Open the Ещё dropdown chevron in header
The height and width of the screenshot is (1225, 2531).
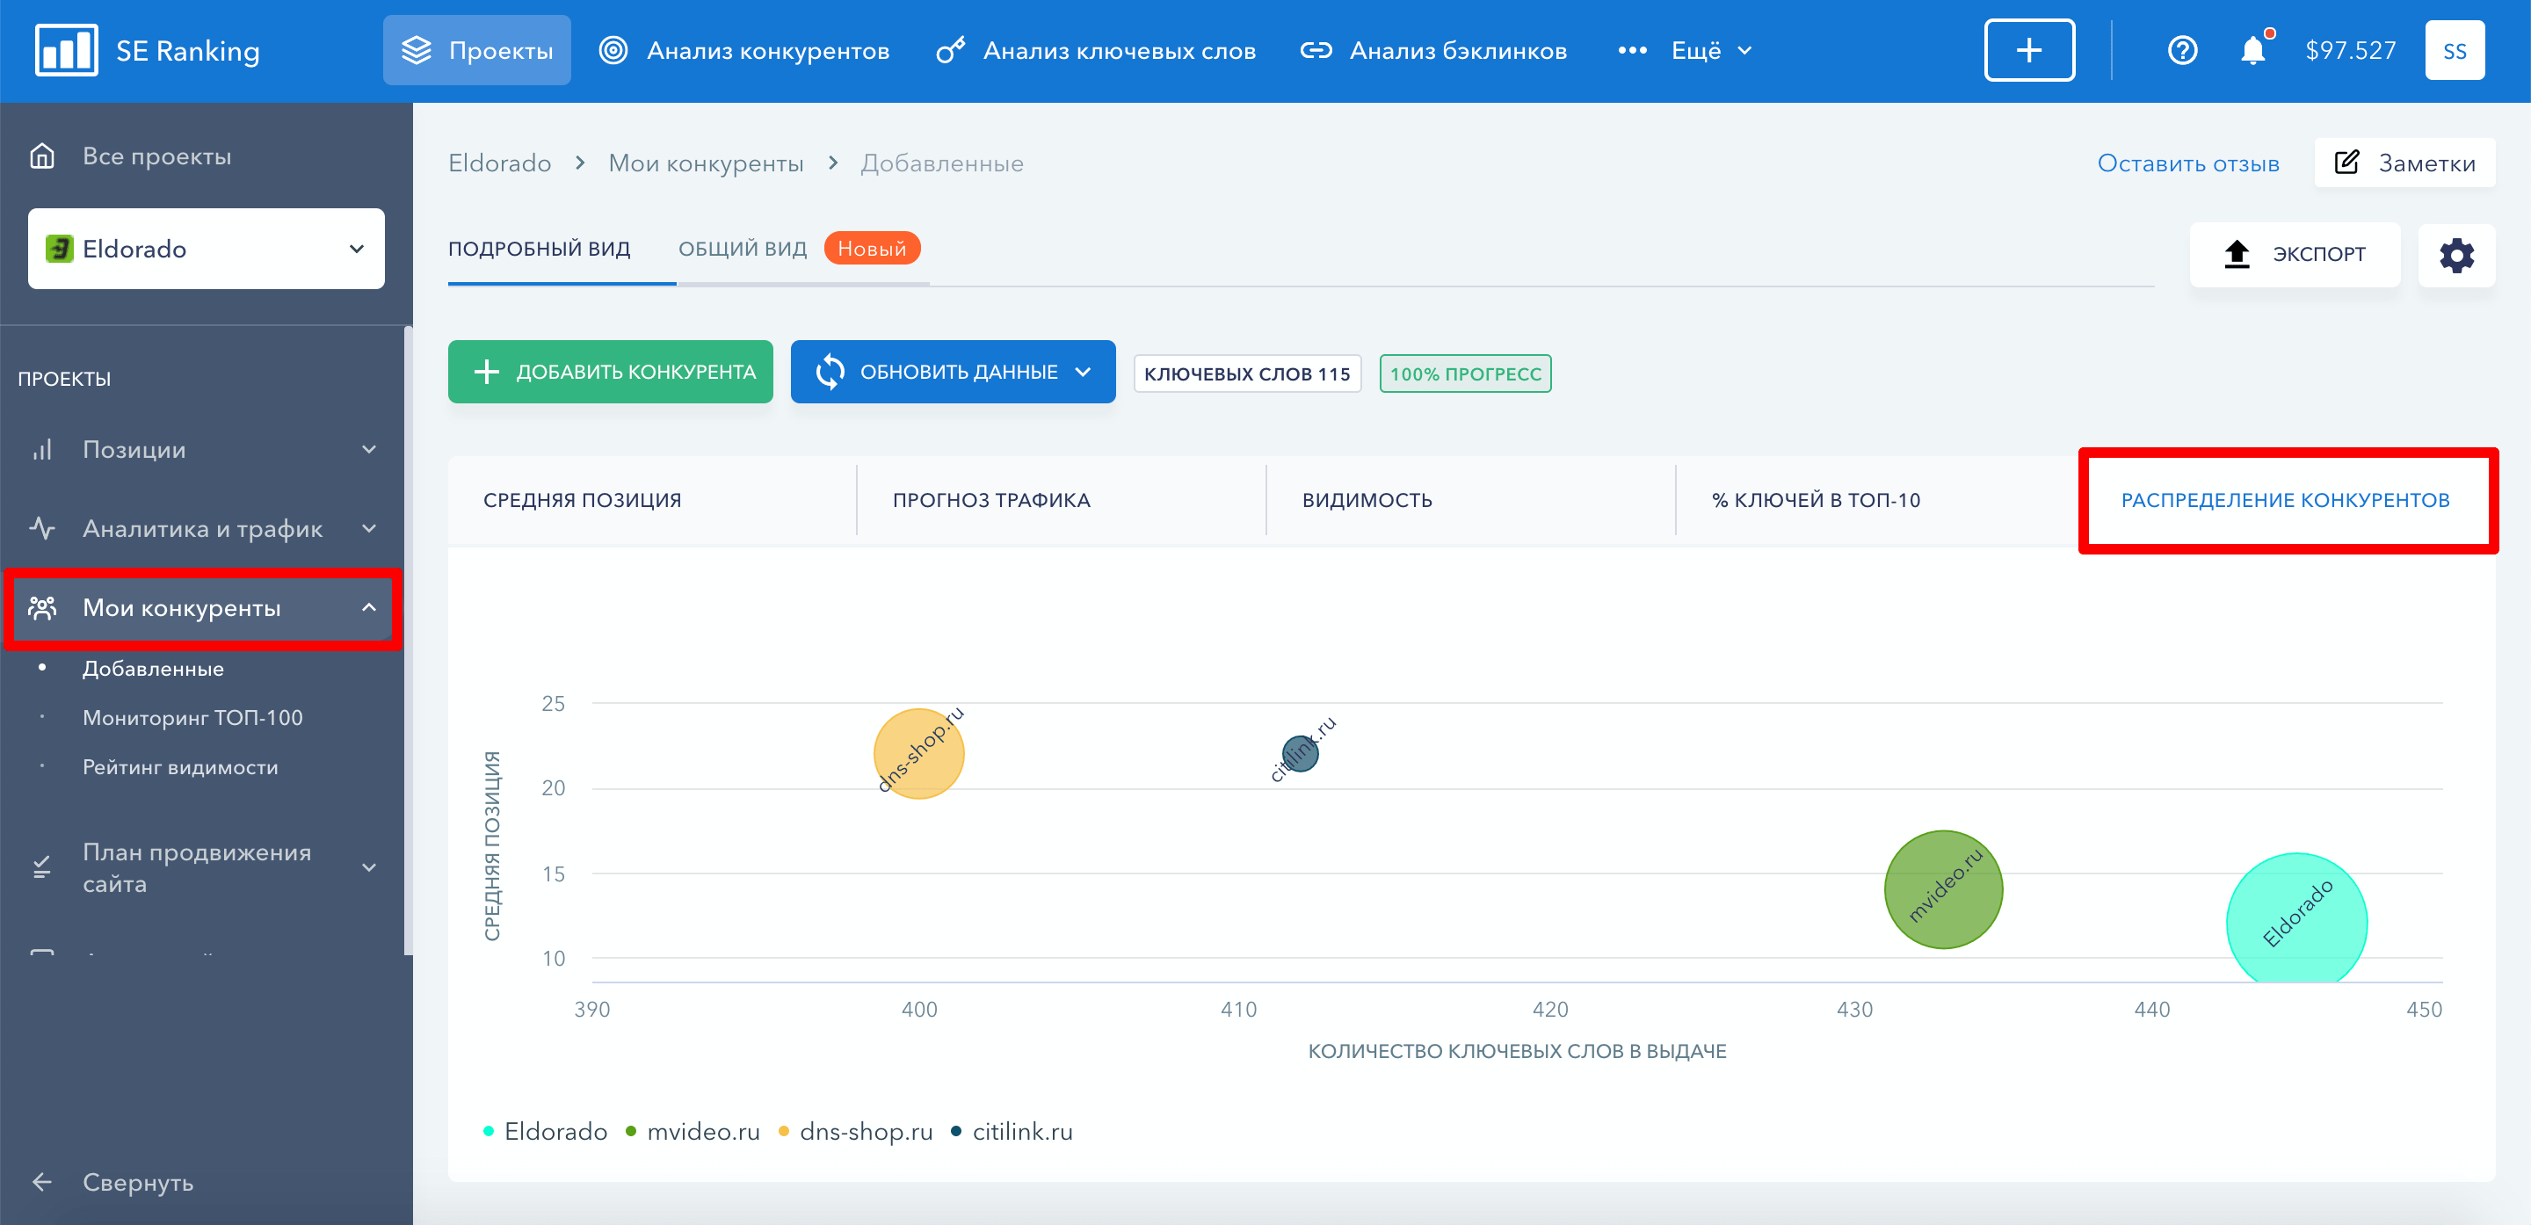point(1744,50)
